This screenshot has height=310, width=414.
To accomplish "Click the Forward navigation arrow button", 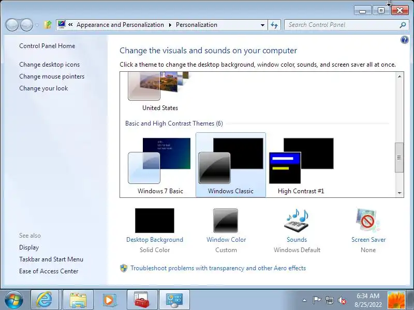I will 27,25.
